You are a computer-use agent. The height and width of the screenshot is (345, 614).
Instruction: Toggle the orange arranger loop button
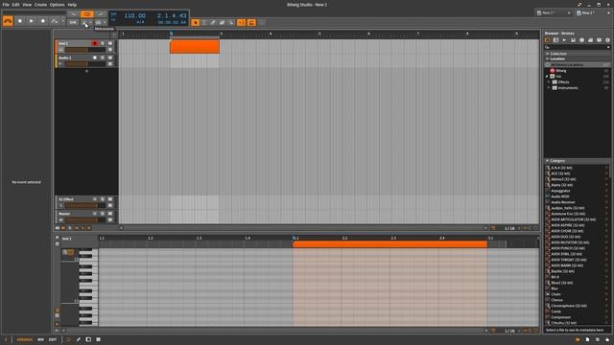pyautogui.click(x=87, y=14)
